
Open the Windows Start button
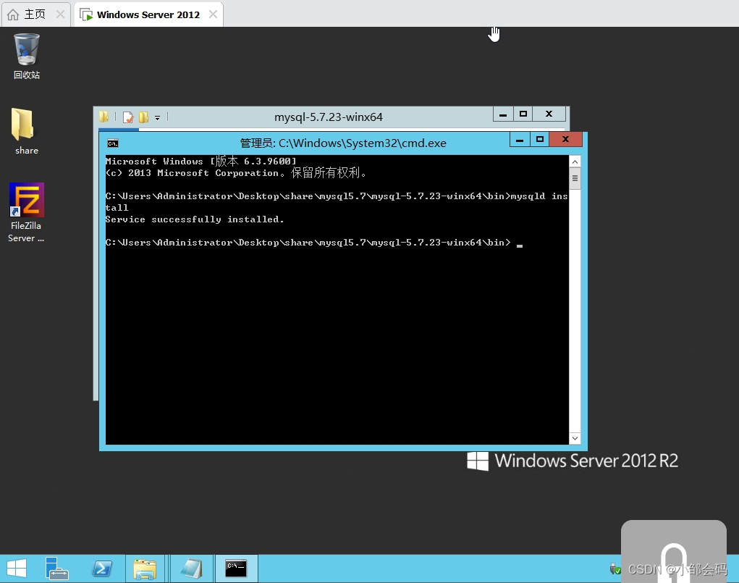(17, 569)
